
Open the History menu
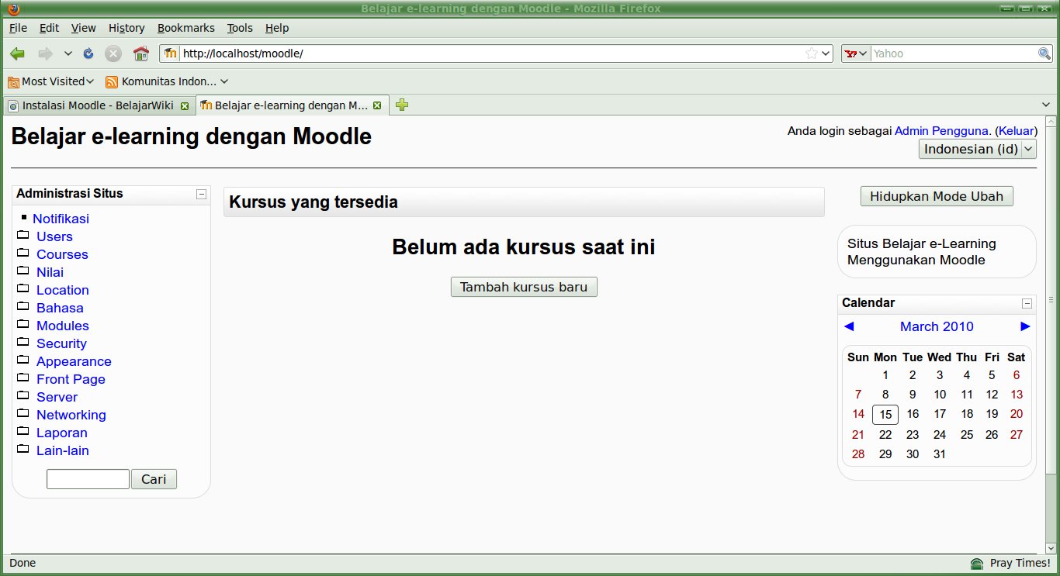tap(126, 28)
